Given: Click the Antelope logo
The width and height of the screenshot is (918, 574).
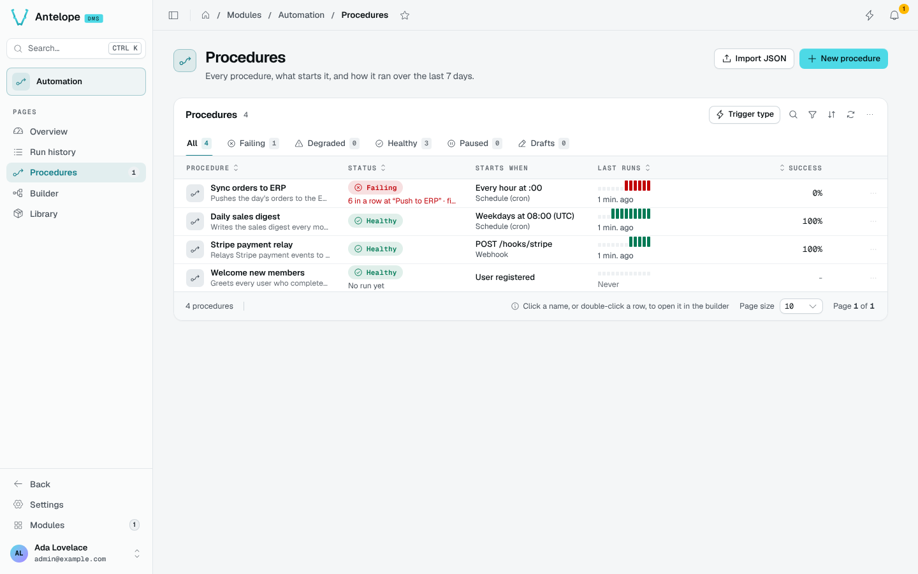Looking at the screenshot, I should click(20, 17).
